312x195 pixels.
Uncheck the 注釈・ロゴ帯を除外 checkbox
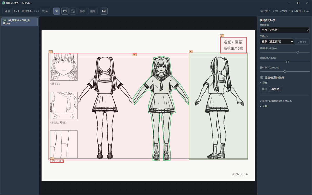pos(262,77)
